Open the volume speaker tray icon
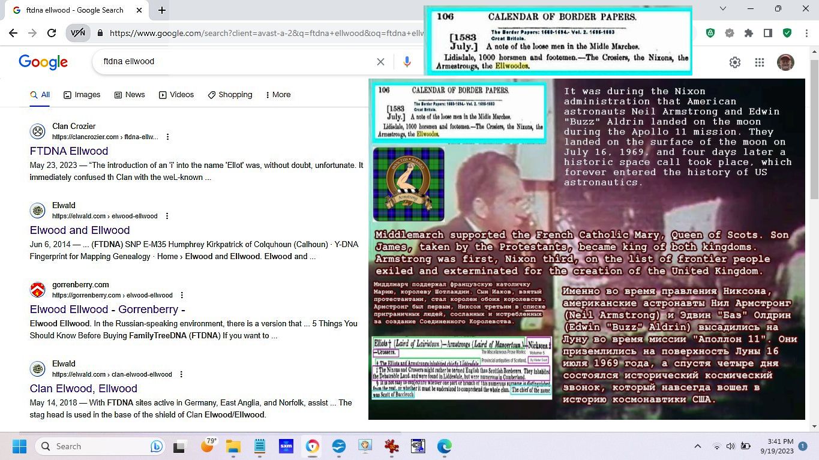The image size is (819, 460). click(x=730, y=446)
